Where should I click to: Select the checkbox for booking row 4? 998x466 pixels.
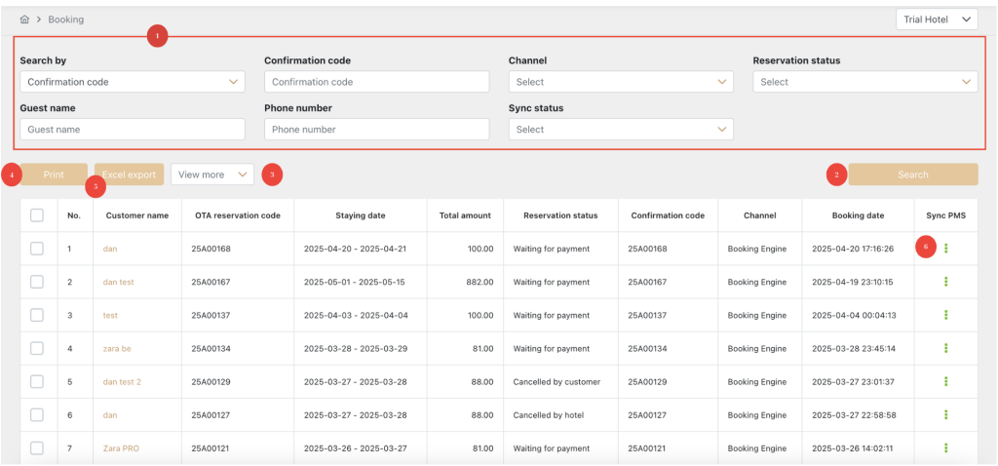tap(37, 348)
